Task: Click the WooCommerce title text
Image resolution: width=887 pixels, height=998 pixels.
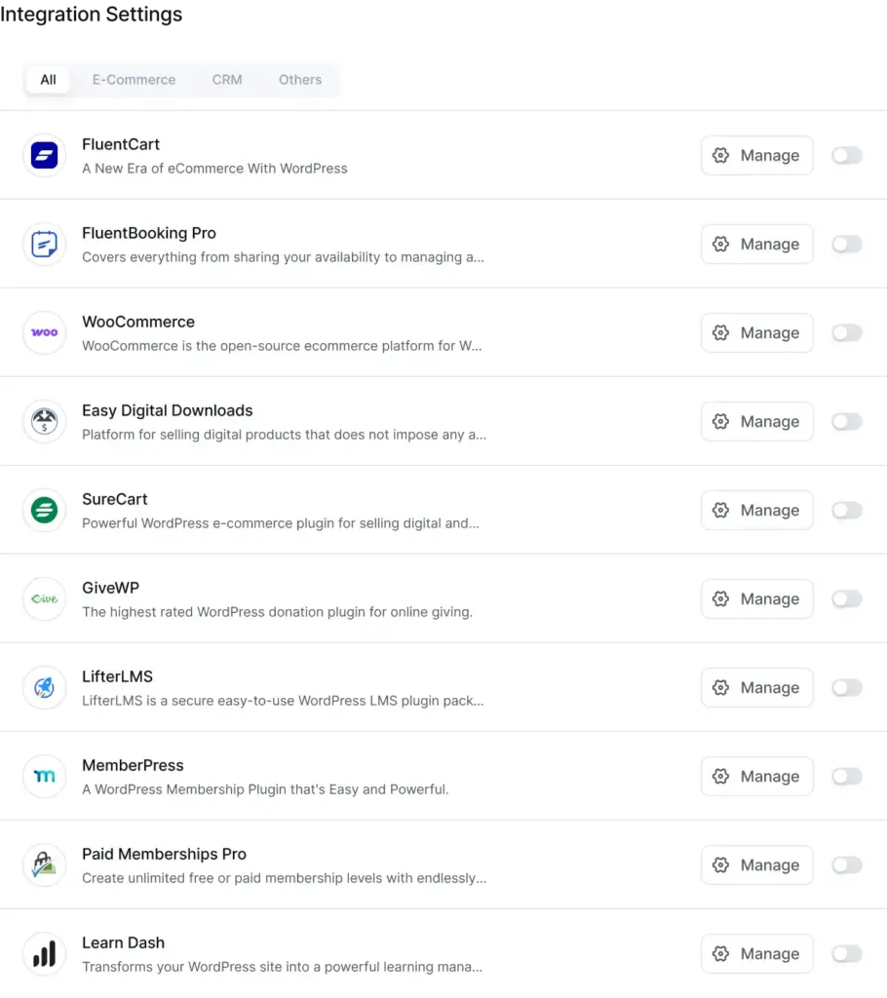Action: [138, 322]
